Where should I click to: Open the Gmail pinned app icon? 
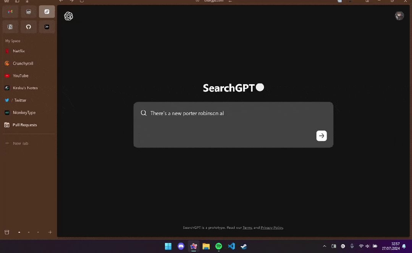tap(10, 11)
